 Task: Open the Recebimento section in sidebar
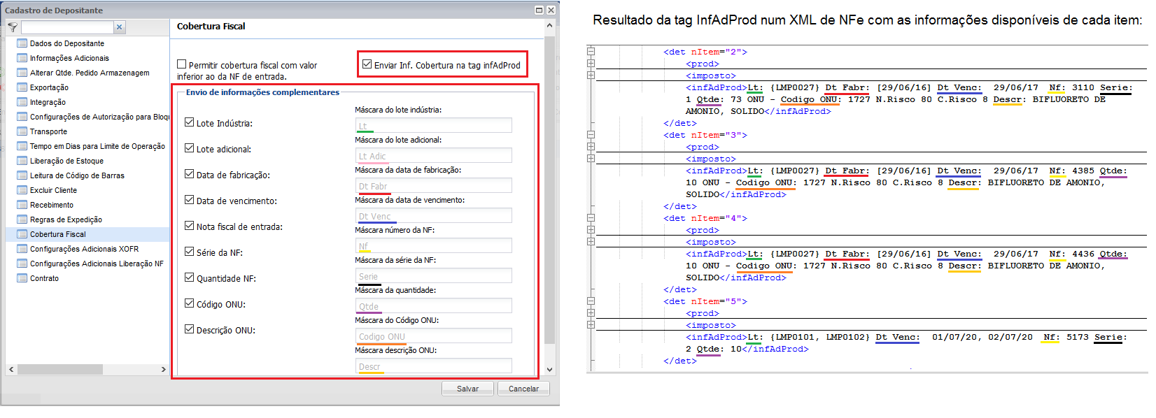[x=52, y=205]
